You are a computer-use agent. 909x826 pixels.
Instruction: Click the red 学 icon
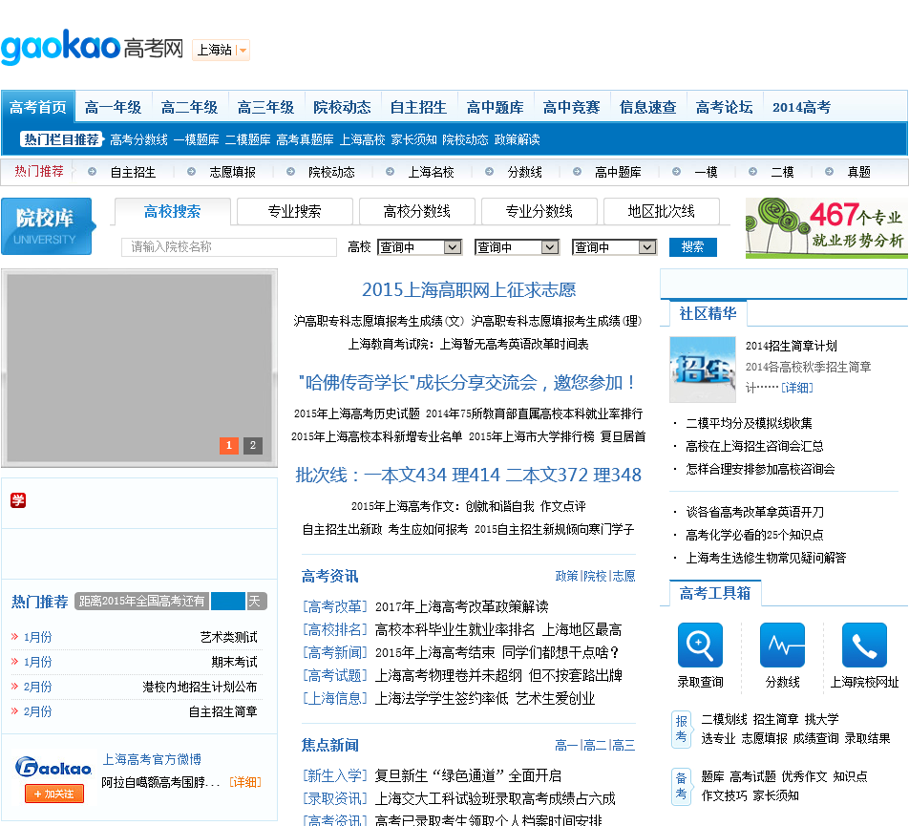(x=18, y=500)
